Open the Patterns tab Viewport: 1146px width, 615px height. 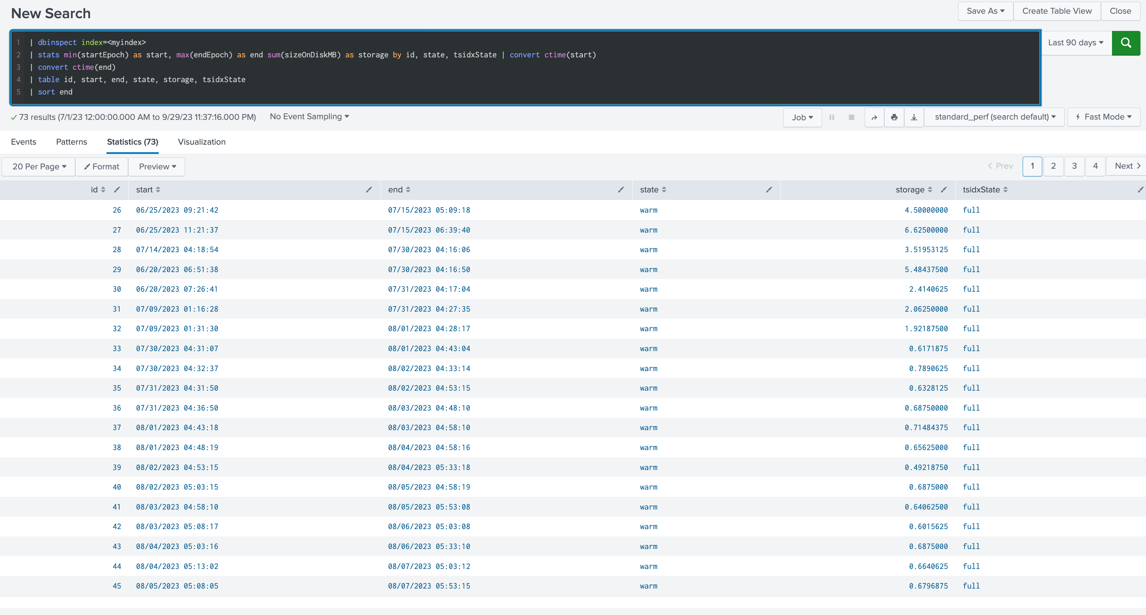pyautogui.click(x=71, y=142)
